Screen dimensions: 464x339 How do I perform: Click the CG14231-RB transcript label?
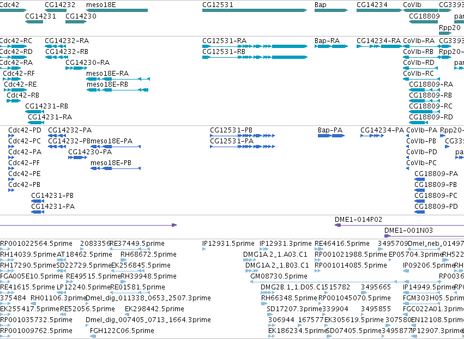pyautogui.click(x=46, y=106)
